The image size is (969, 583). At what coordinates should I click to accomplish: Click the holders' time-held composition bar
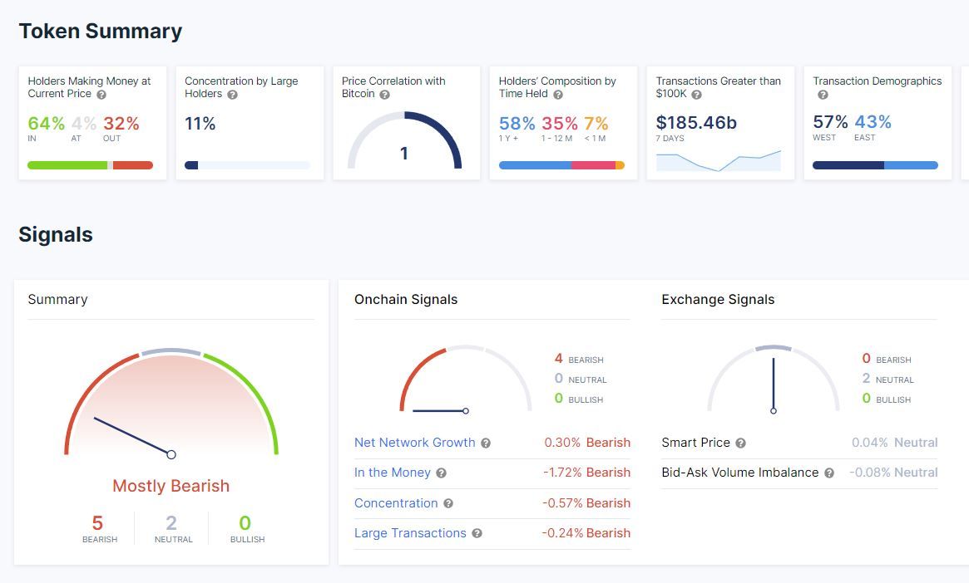click(561, 165)
